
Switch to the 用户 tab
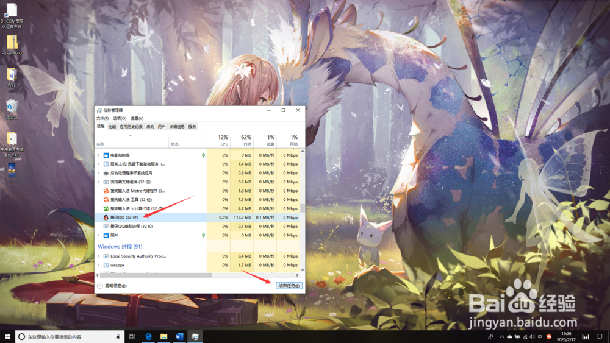point(162,127)
